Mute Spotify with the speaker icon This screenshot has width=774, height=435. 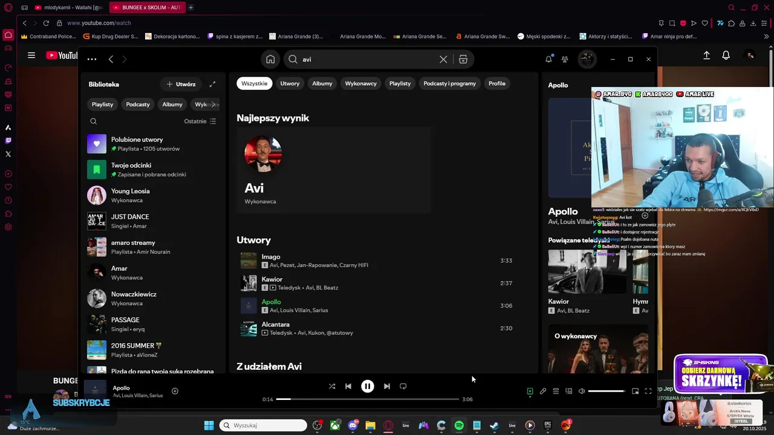(582, 391)
